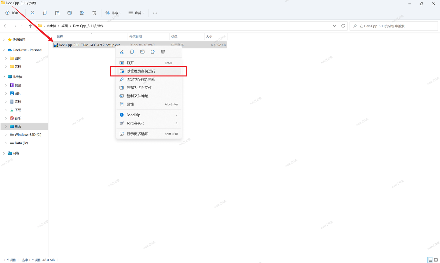Image resolution: width=440 pixels, height=263 pixels.
Task: Click the 桌面 breadcrumb in address bar
Action: pyautogui.click(x=64, y=26)
